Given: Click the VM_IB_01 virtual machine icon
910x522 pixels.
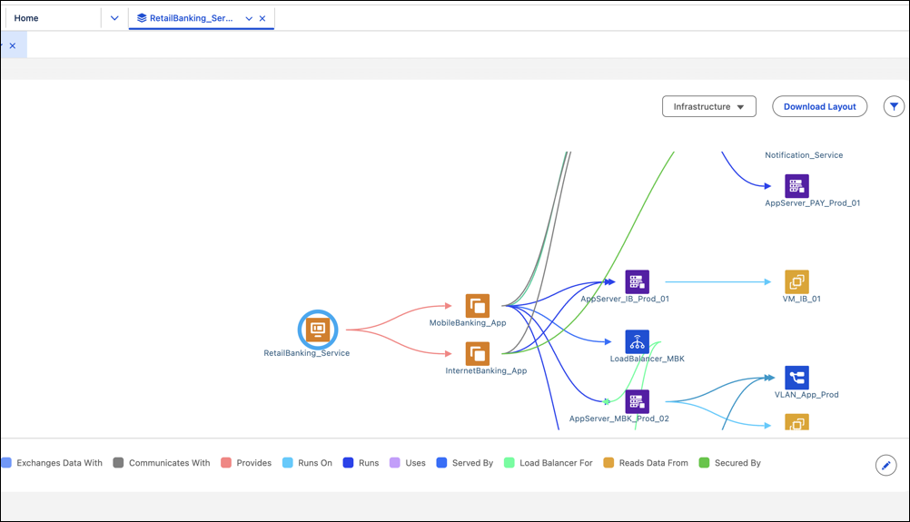Looking at the screenshot, I should [x=796, y=281].
